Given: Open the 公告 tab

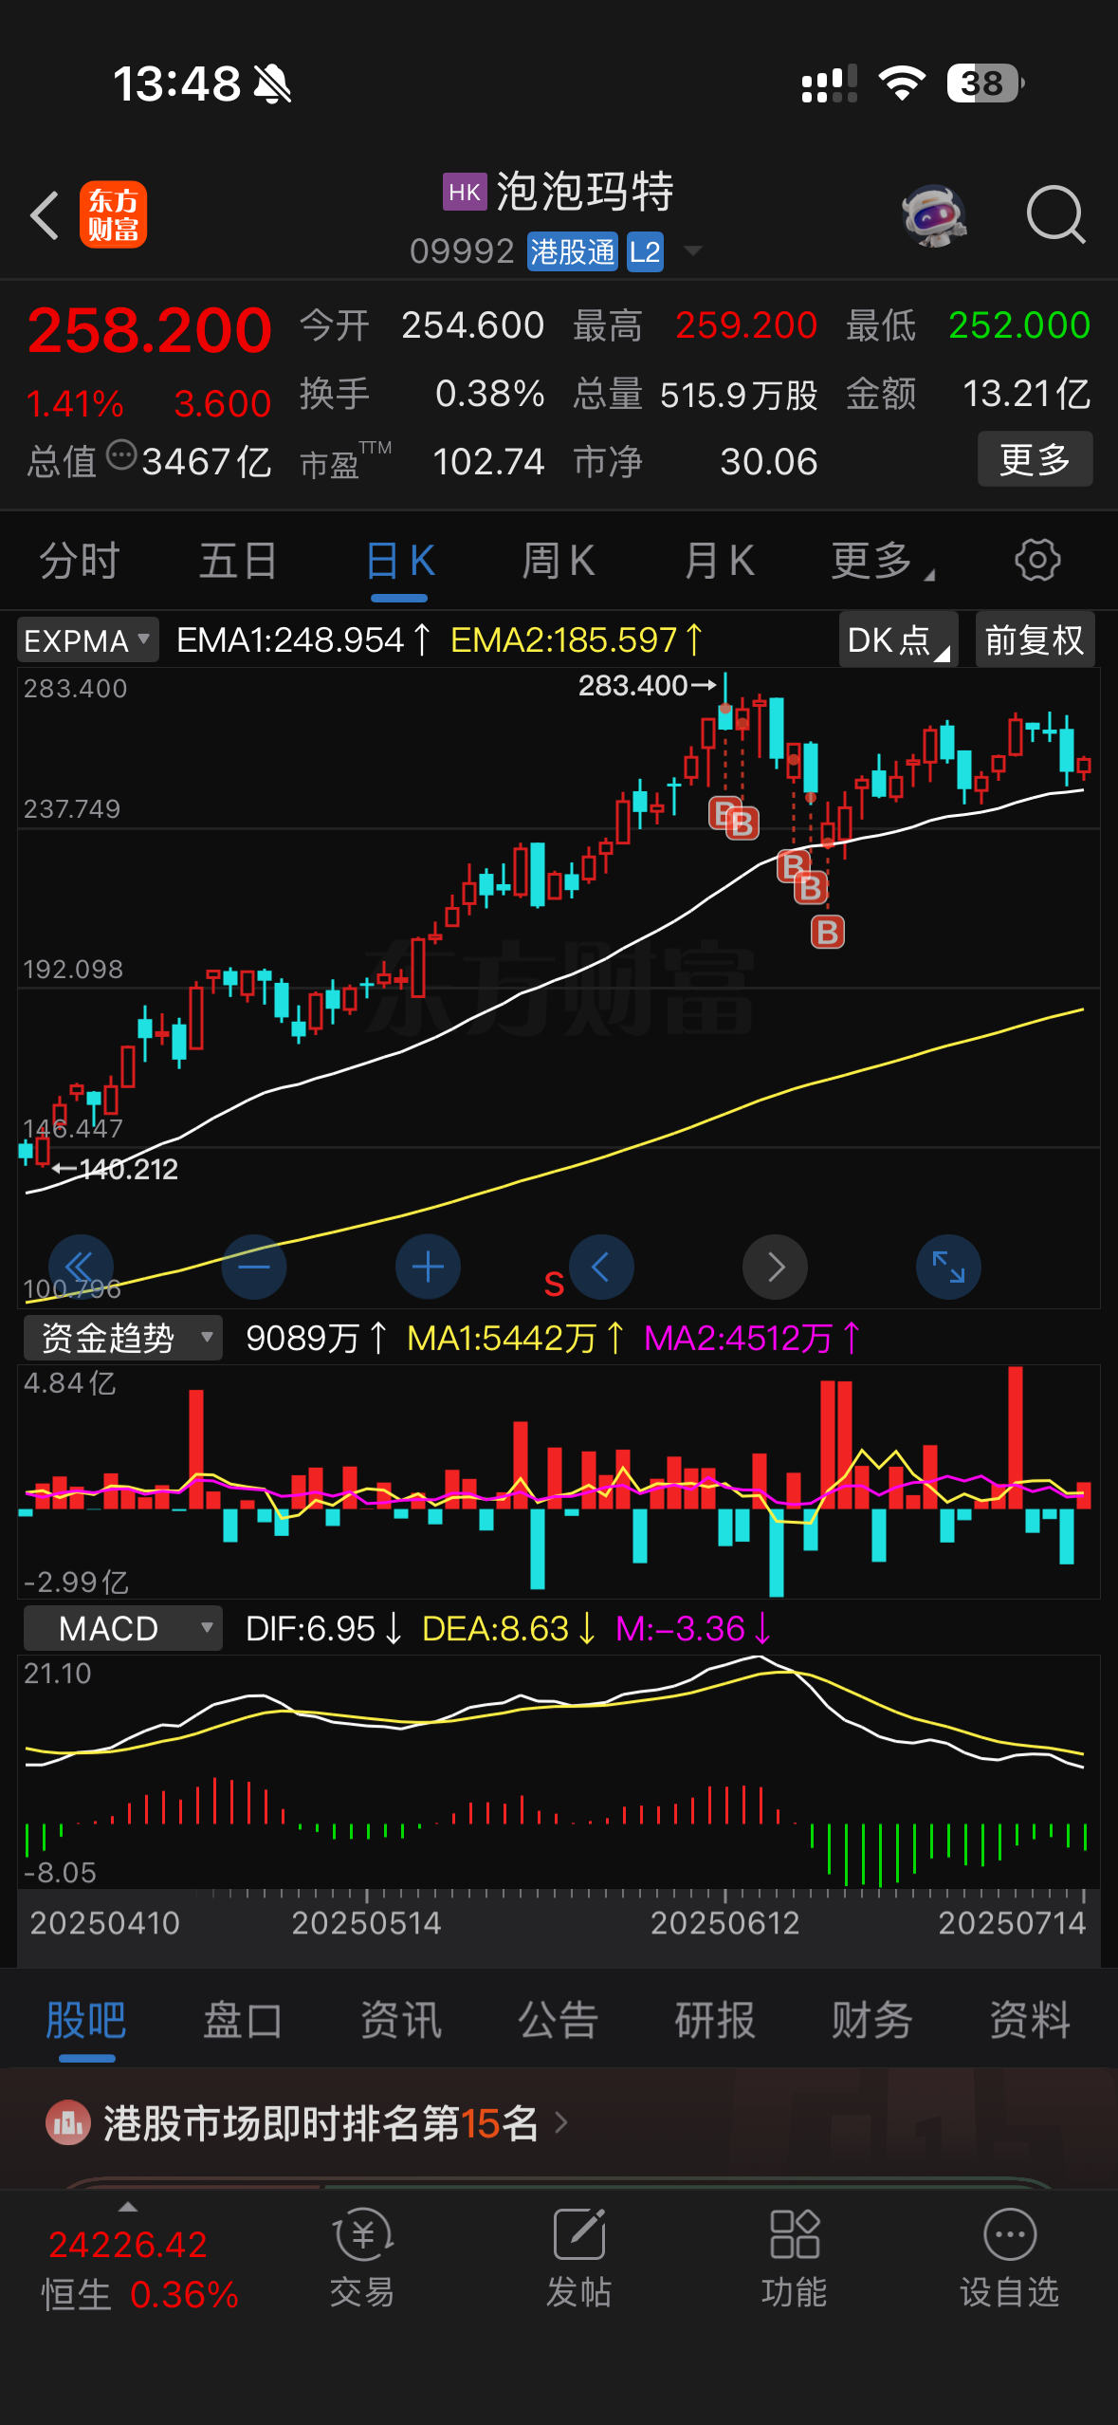Looking at the screenshot, I should pos(558,2020).
